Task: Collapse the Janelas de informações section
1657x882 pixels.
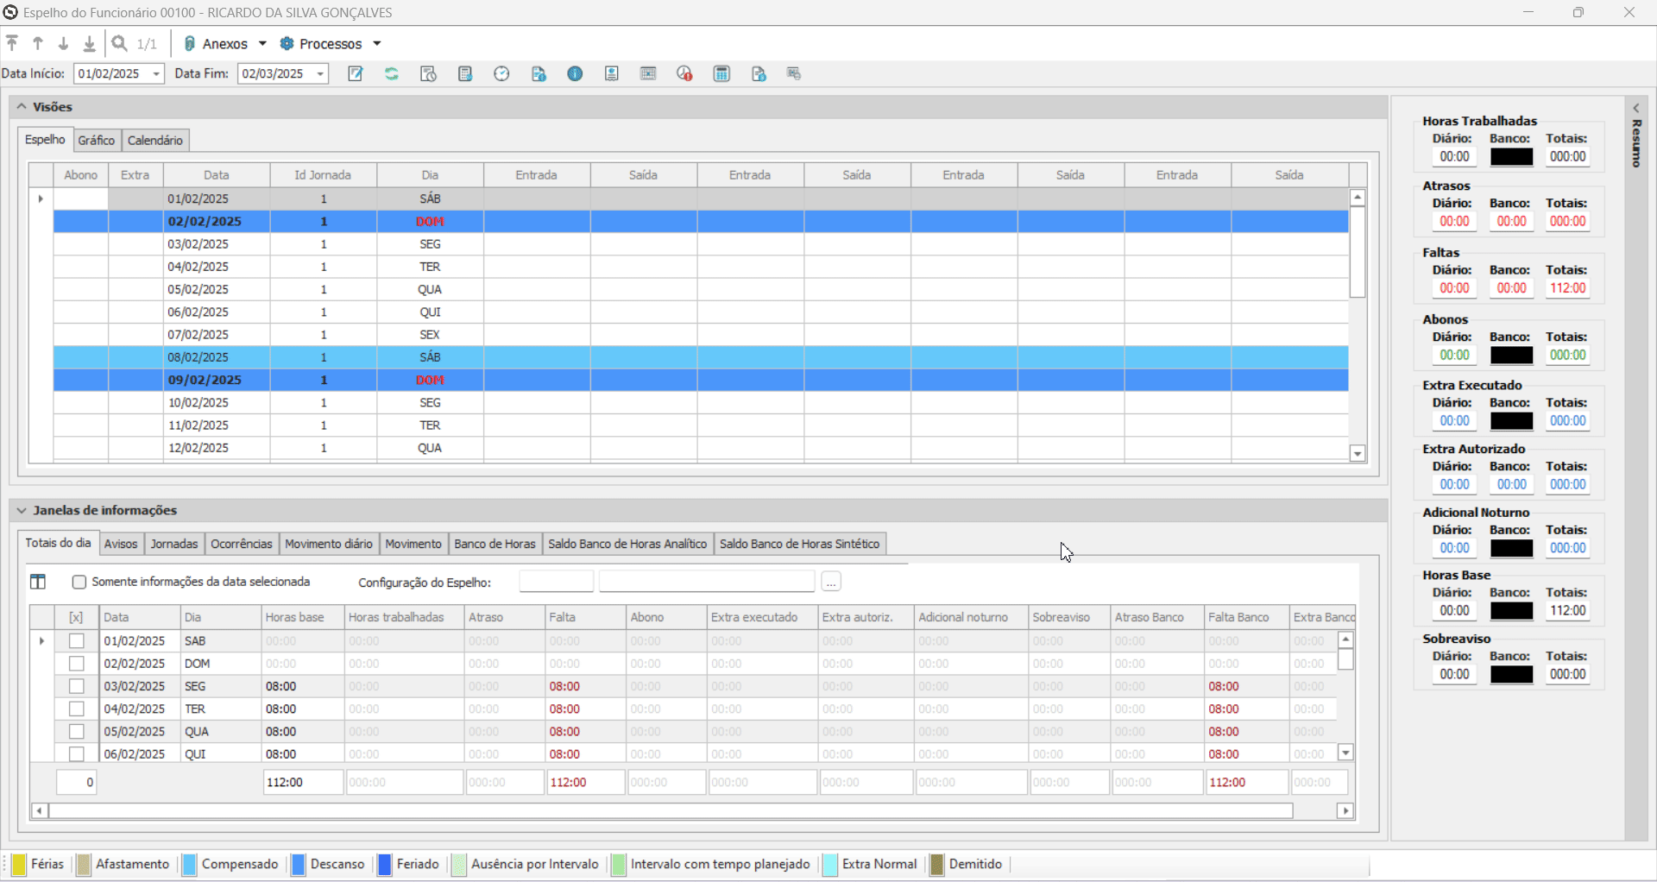Action: click(22, 511)
